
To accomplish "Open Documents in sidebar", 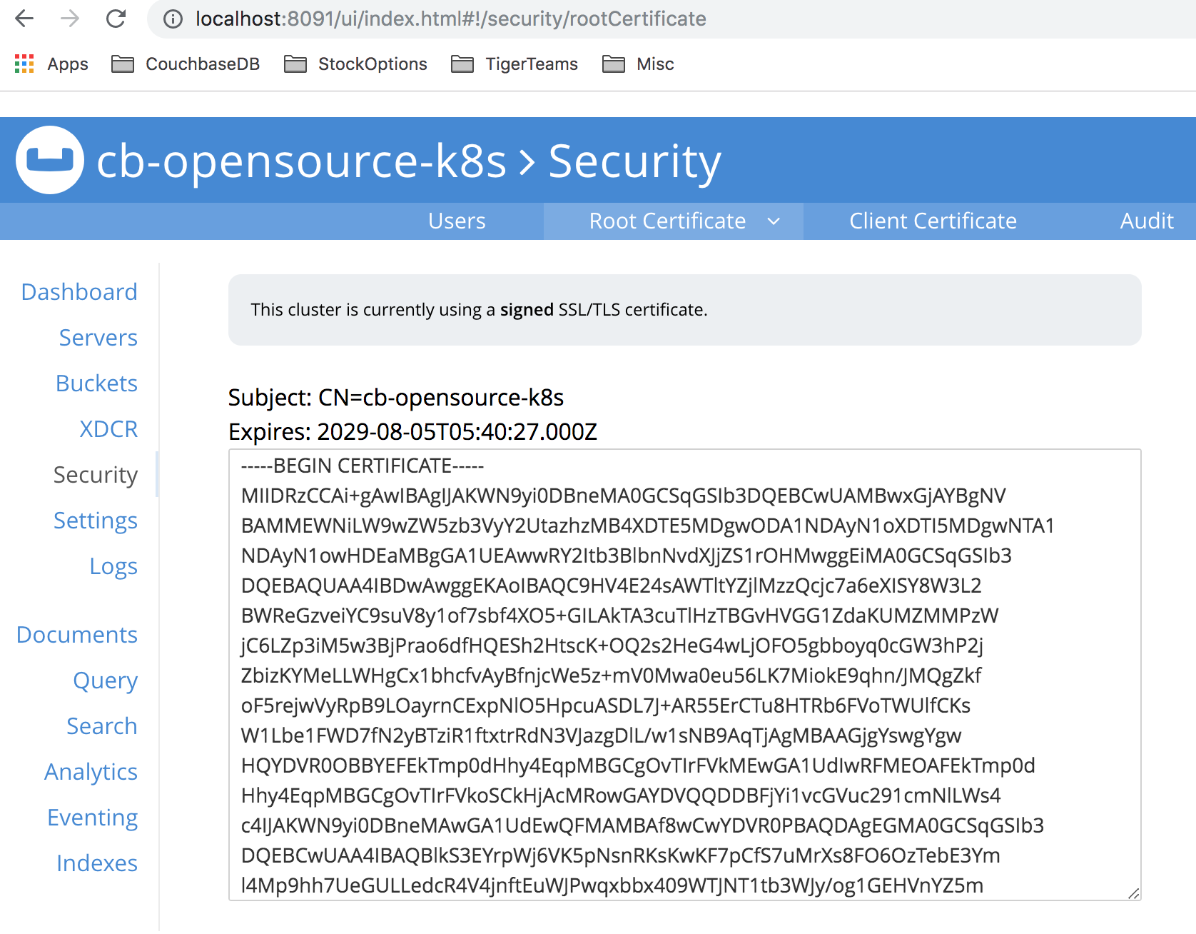I will point(77,635).
